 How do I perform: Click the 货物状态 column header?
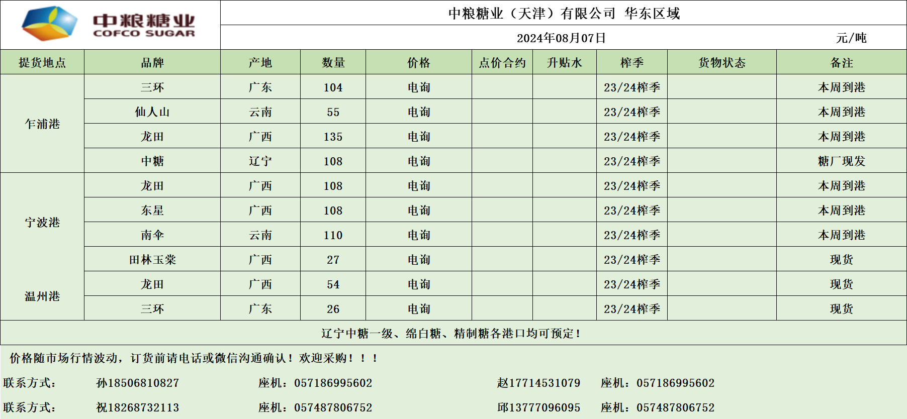coord(721,62)
